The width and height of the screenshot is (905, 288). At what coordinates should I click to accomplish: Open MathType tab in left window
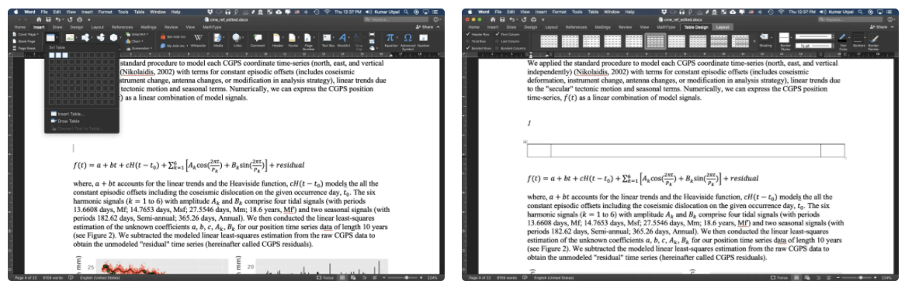212,27
